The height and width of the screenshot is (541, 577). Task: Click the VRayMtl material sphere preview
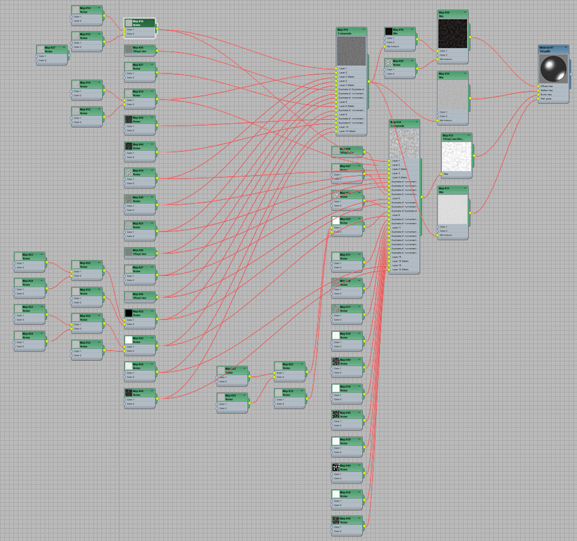coord(553,68)
